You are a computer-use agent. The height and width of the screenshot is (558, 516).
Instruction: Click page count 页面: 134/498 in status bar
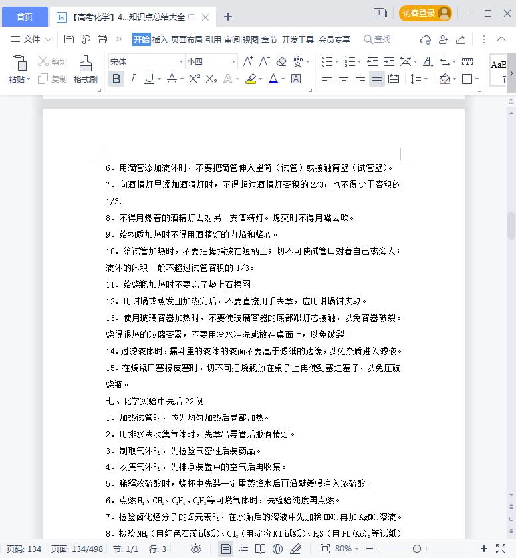tap(76, 549)
